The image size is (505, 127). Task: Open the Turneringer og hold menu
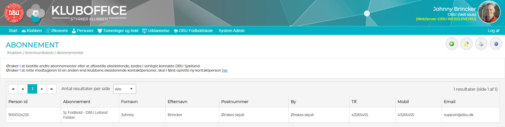coord(118,31)
